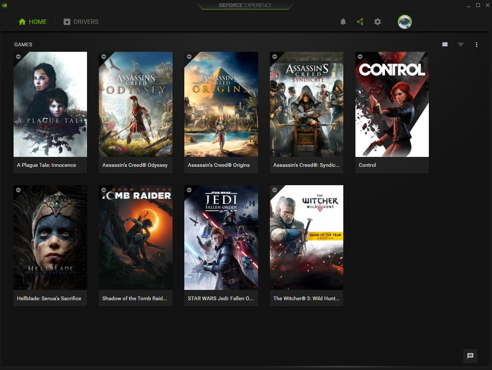
Task: Open the three-dot more options menu
Action: [477, 44]
